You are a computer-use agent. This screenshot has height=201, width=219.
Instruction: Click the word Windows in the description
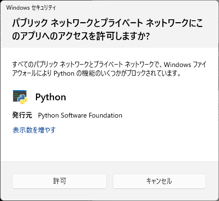178,65
